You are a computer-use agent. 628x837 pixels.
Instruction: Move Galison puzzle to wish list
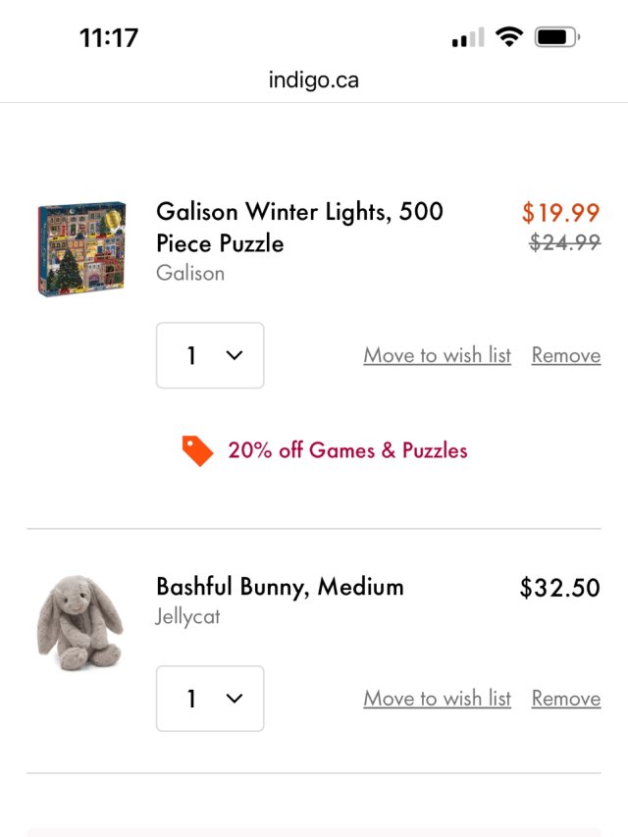[x=437, y=355]
